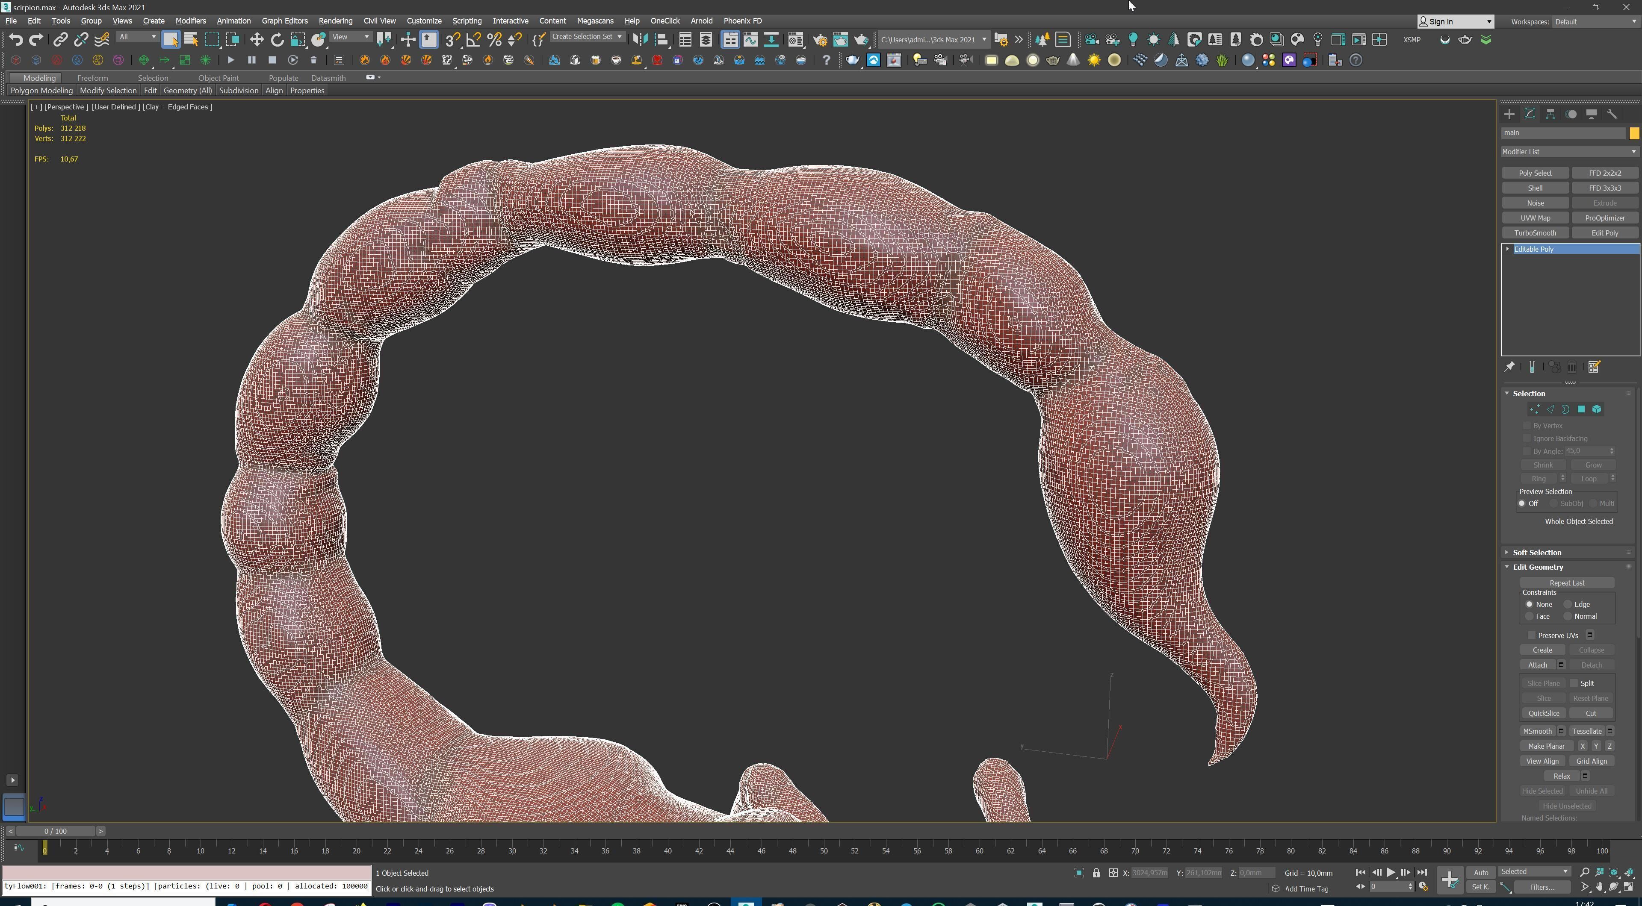Toggle the Percent Snap icon

point(495,40)
